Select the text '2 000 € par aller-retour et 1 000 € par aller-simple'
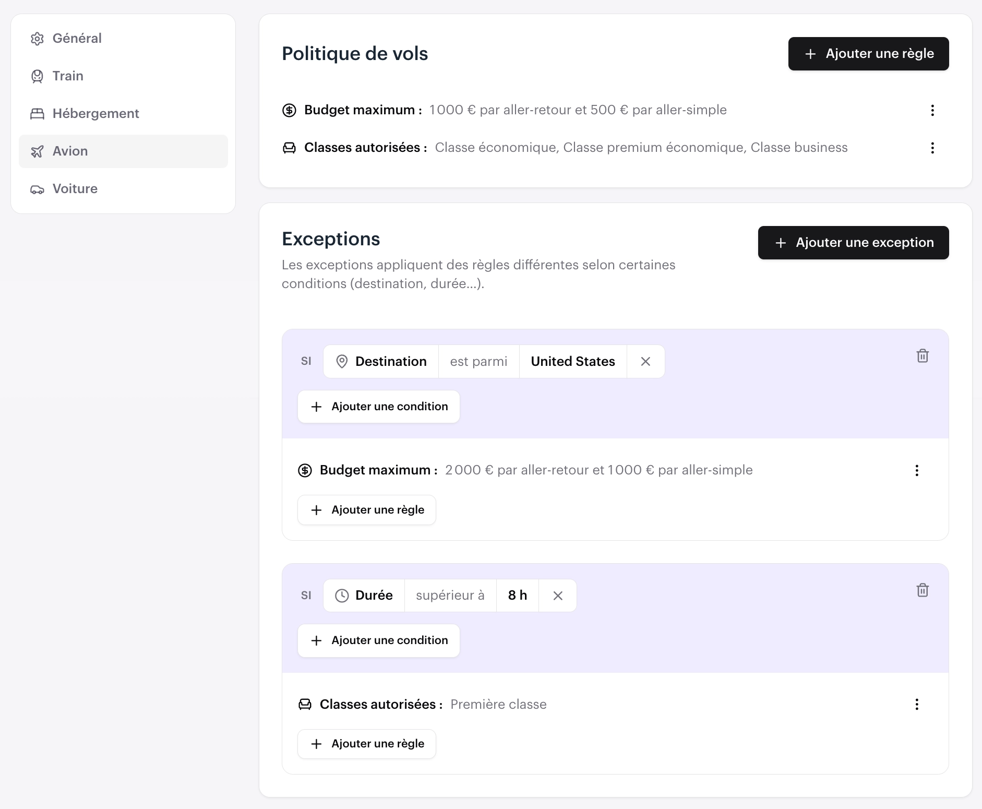982x809 pixels. (599, 470)
